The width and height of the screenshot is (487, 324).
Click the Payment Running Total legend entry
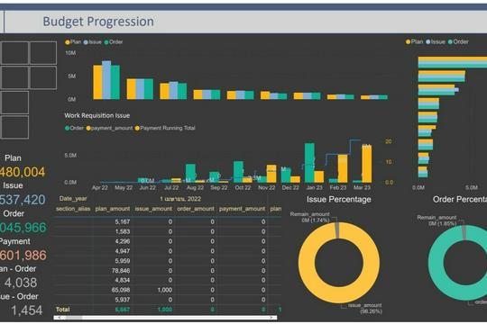point(165,128)
